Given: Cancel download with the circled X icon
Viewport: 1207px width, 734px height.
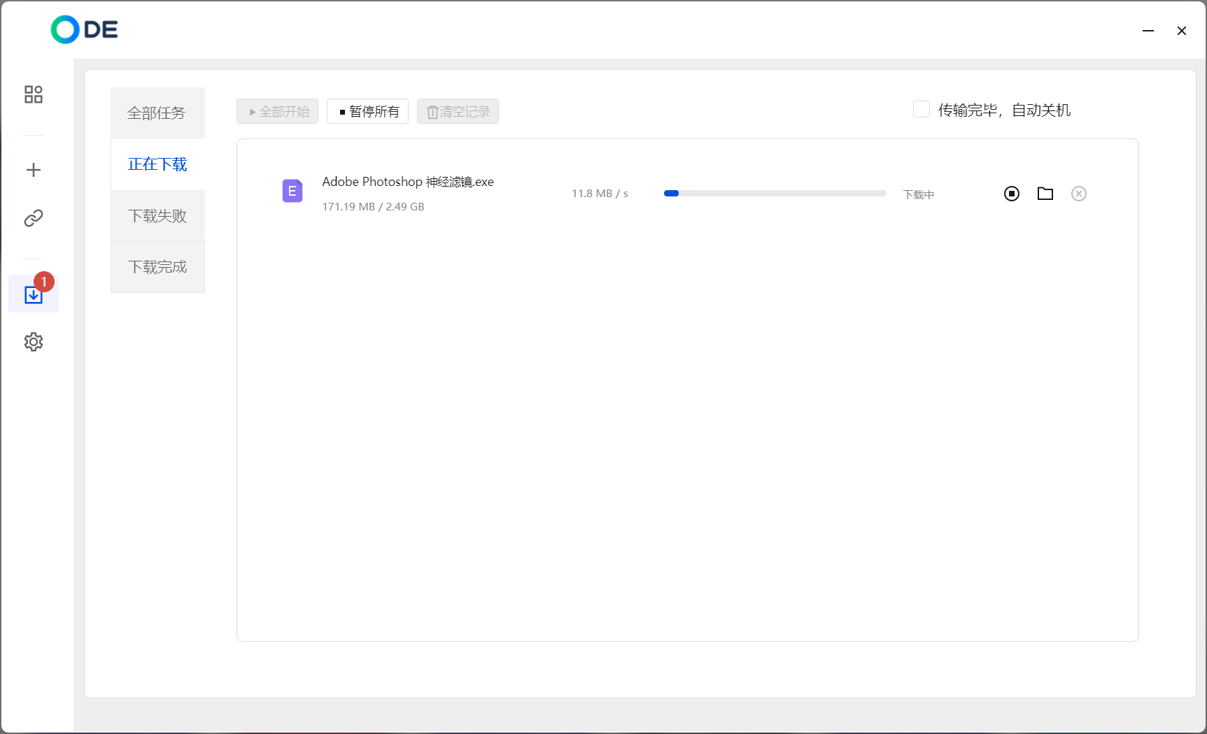Looking at the screenshot, I should [1078, 194].
